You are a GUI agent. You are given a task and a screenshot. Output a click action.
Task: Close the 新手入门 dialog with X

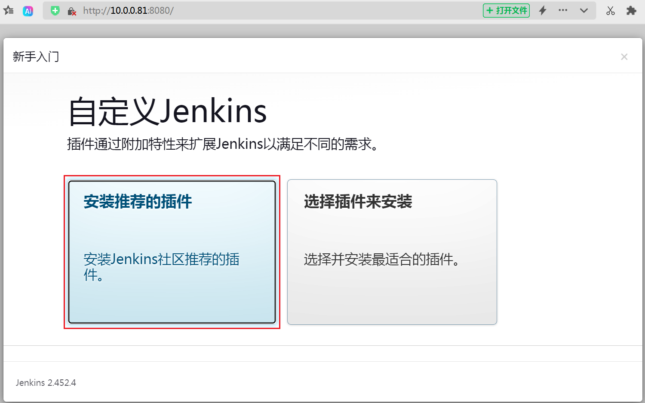(x=624, y=57)
